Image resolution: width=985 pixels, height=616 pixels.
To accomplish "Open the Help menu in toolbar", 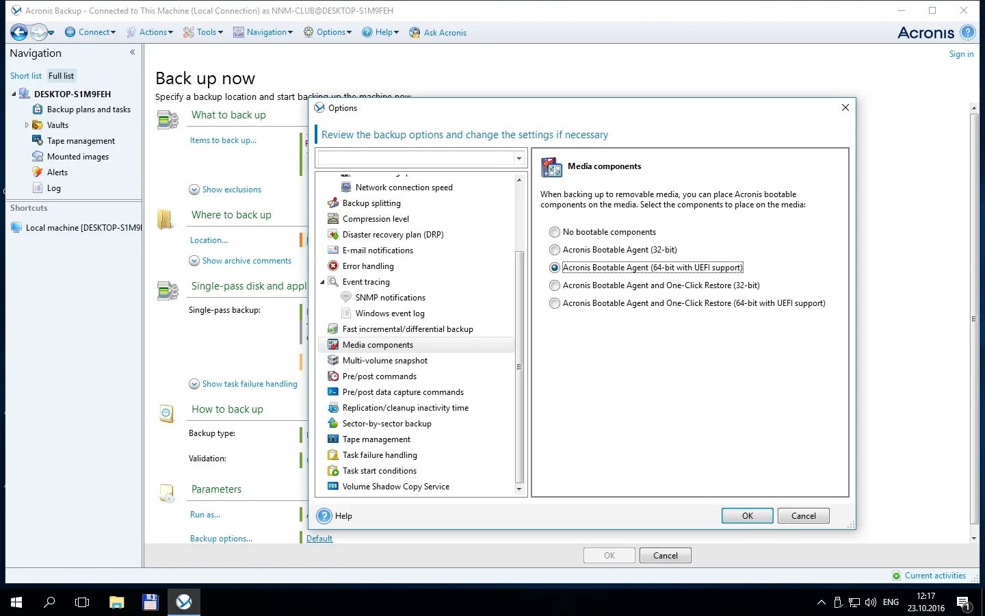I will pos(380,32).
